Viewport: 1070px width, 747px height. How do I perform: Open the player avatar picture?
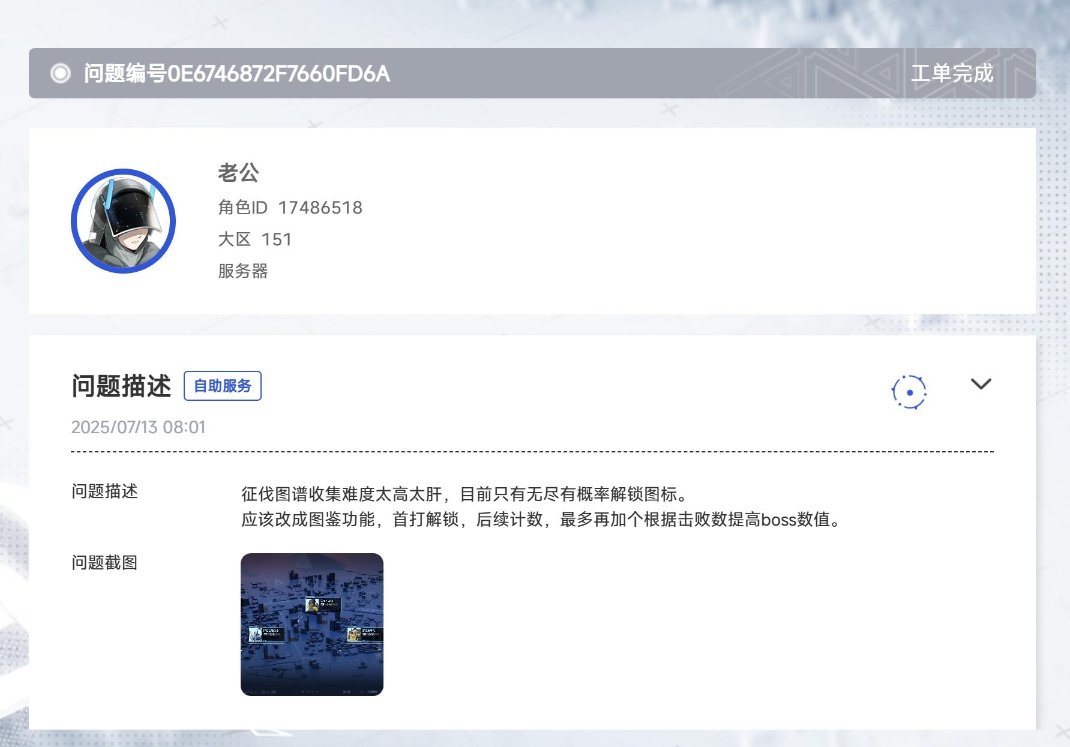[x=123, y=221]
